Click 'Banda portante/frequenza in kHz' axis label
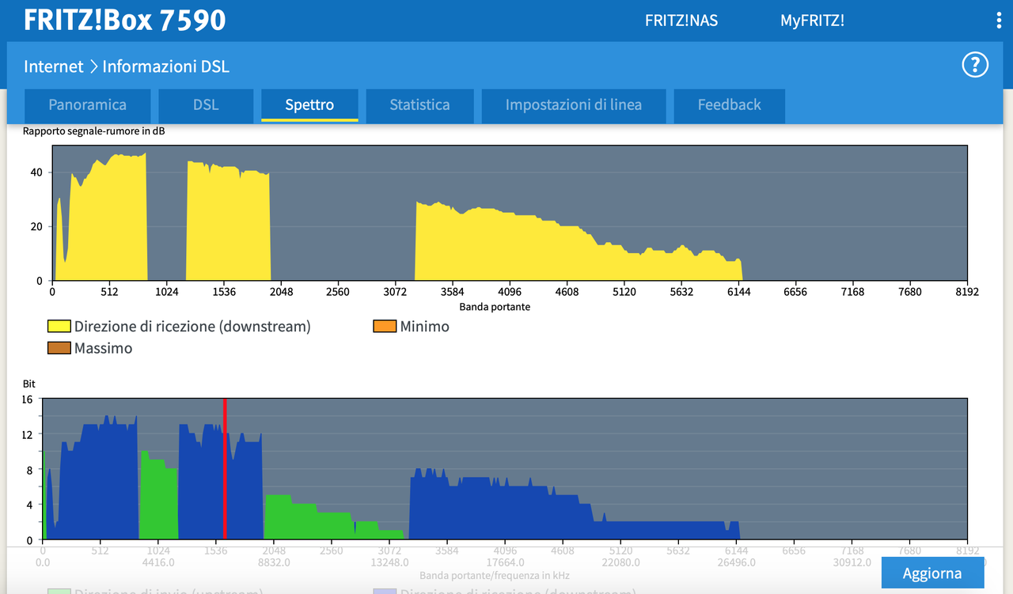This screenshot has width=1013, height=594. 495,575
